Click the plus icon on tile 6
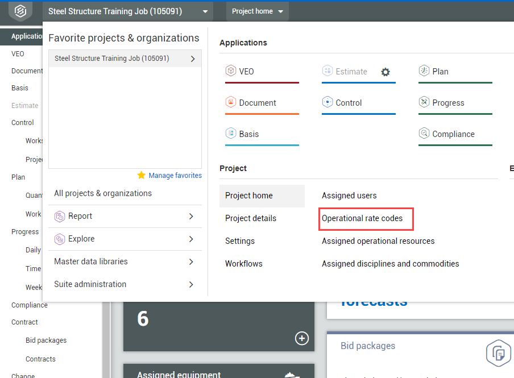 (301, 339)
